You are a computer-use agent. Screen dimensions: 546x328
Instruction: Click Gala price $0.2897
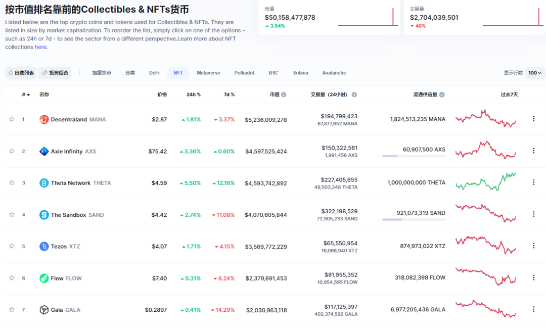(156, 310)
